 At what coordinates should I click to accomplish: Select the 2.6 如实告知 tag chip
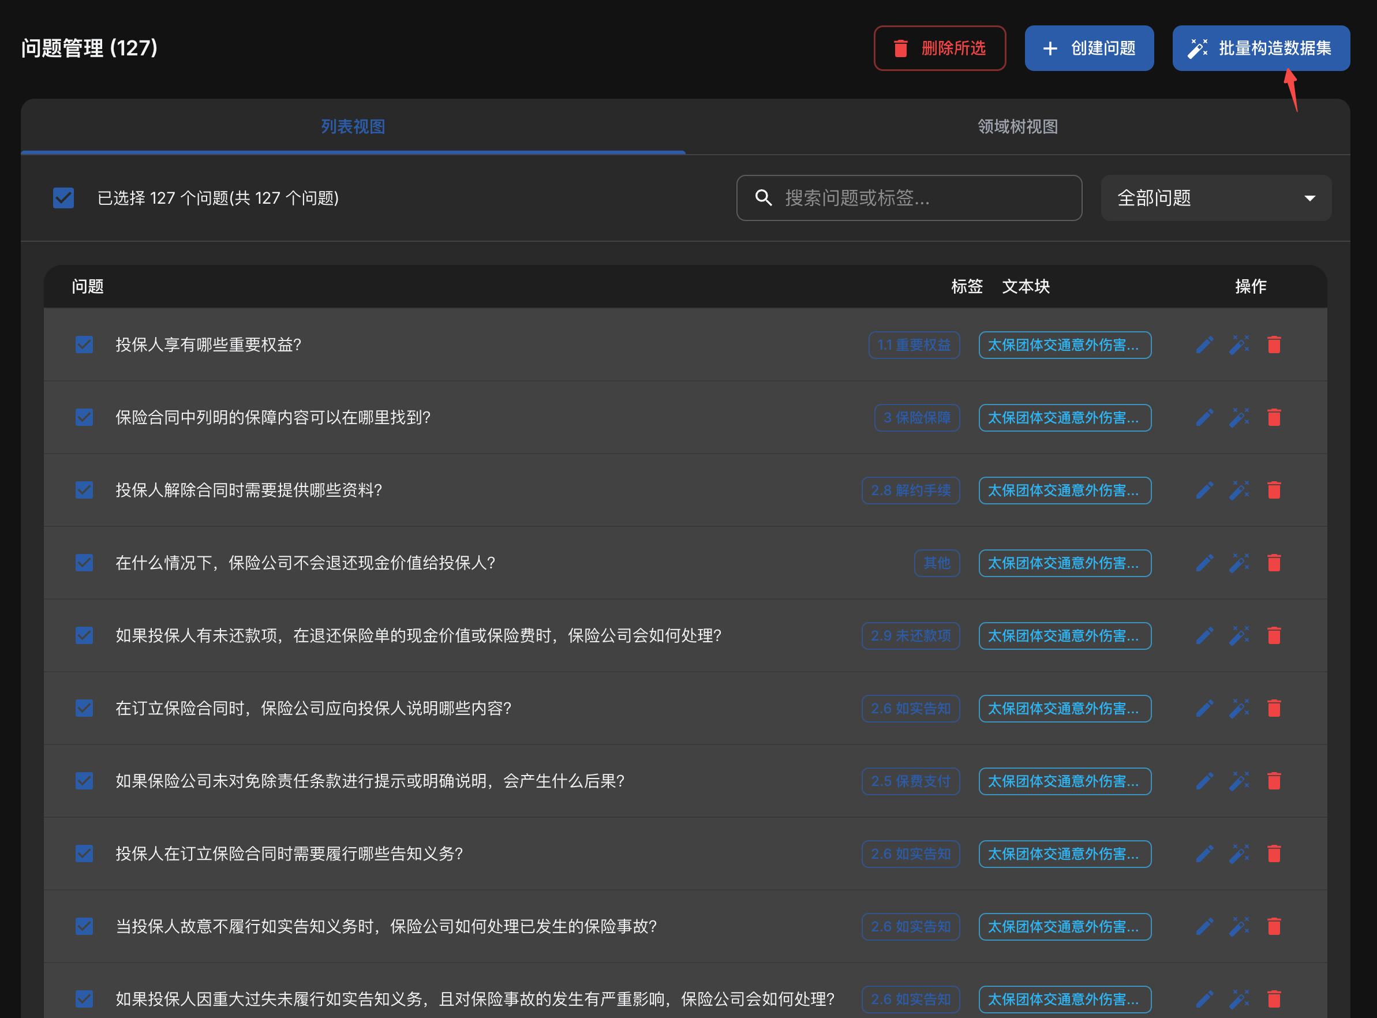pyautogui.click(x=911, y=708)
